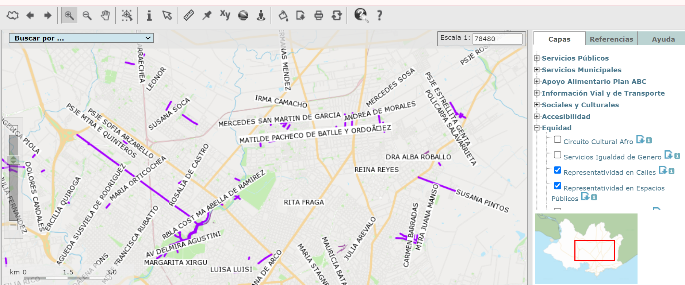Activate the pan hand tool
This screenshot has height=285, width=685.
(105, 15)
